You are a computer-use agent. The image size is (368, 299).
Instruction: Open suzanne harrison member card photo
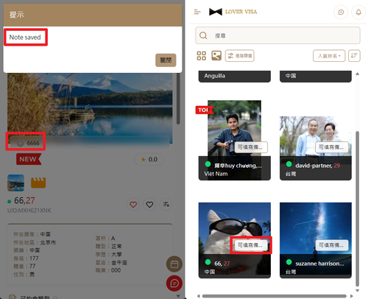(316, 228)
